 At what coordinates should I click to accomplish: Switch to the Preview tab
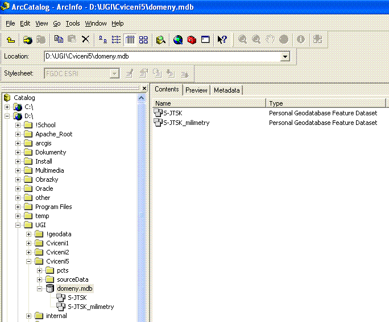pyautogui.click(x=196, y=90)
